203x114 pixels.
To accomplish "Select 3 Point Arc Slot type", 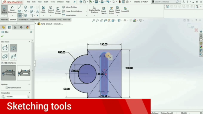I will tap(5, 57).
